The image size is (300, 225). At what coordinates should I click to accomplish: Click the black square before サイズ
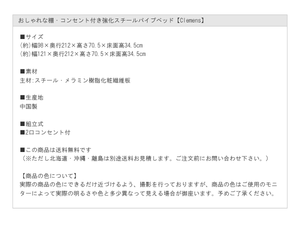[x=22, y=36]
